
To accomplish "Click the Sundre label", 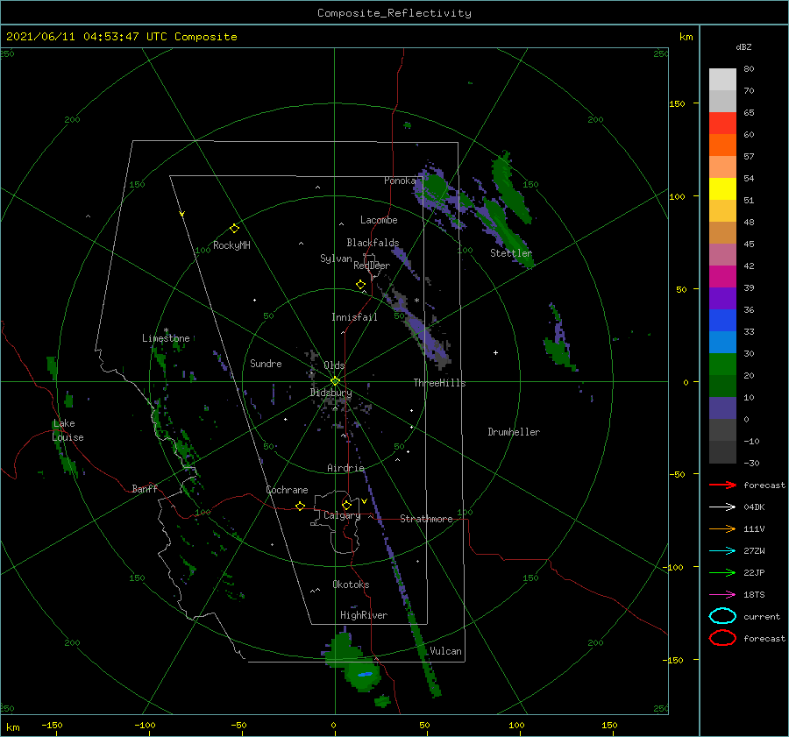I will click(266, 364).
